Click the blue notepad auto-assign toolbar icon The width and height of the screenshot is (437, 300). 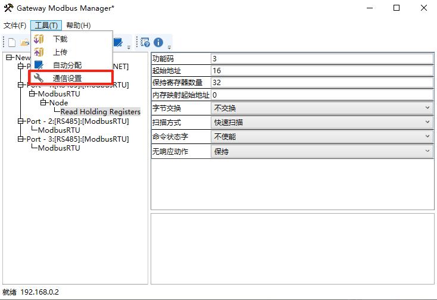[118, 42]
